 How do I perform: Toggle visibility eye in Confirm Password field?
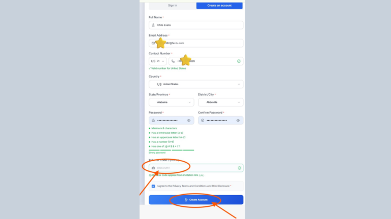[238, 121]
